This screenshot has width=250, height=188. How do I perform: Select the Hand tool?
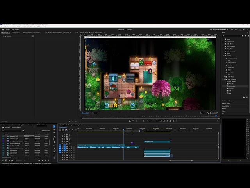click(54, 152)
